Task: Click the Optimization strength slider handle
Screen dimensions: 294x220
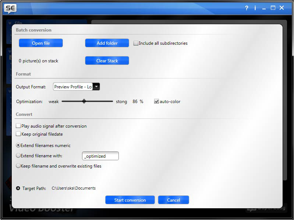Action: click(x=84, y=102)
